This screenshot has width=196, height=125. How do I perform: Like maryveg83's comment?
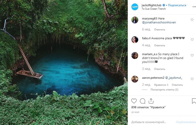point(192,20)
